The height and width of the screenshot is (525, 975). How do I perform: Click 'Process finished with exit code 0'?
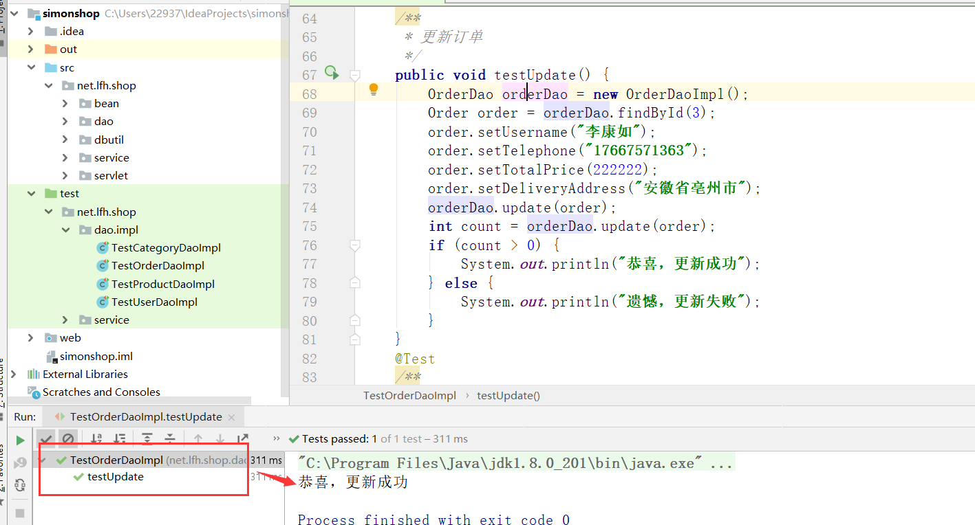coord(433,520)
